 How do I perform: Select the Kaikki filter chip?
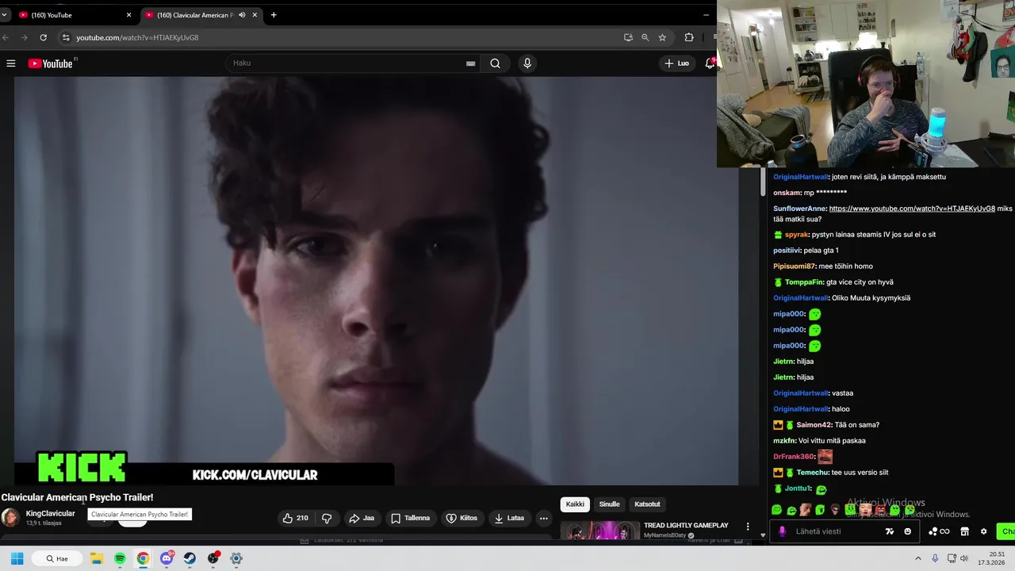[x=575, y=504]
